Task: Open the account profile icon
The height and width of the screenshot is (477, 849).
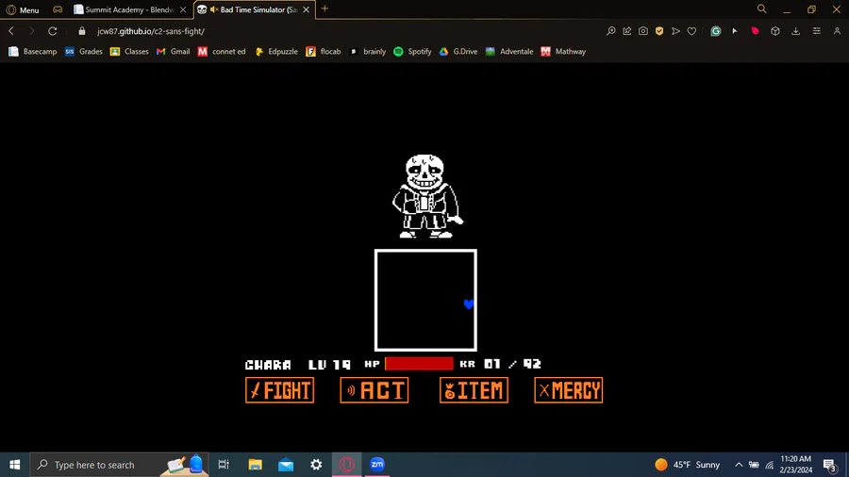Action: point(837,31)
